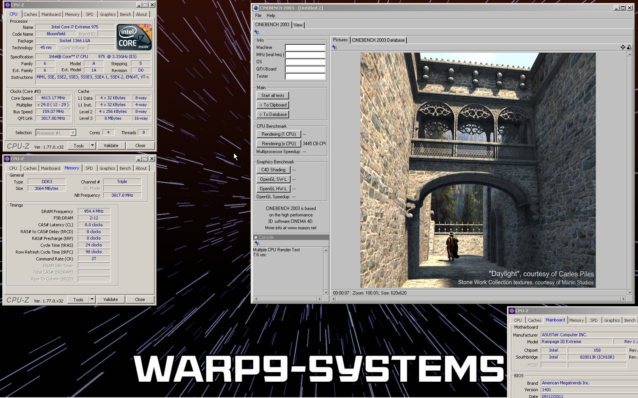
Task: Click the Console panel collapse square icon
Action: [x=256, y=237]
